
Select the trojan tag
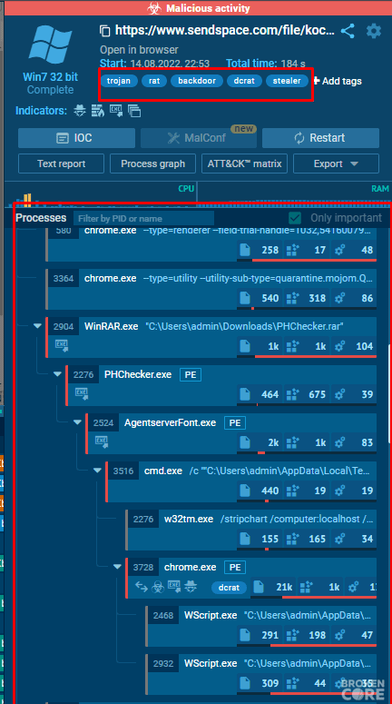119,81
